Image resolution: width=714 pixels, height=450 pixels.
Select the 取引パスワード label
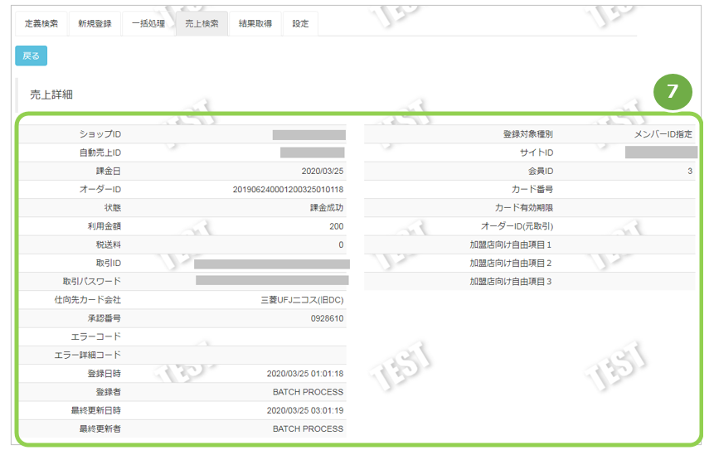[x=92, y=281]
